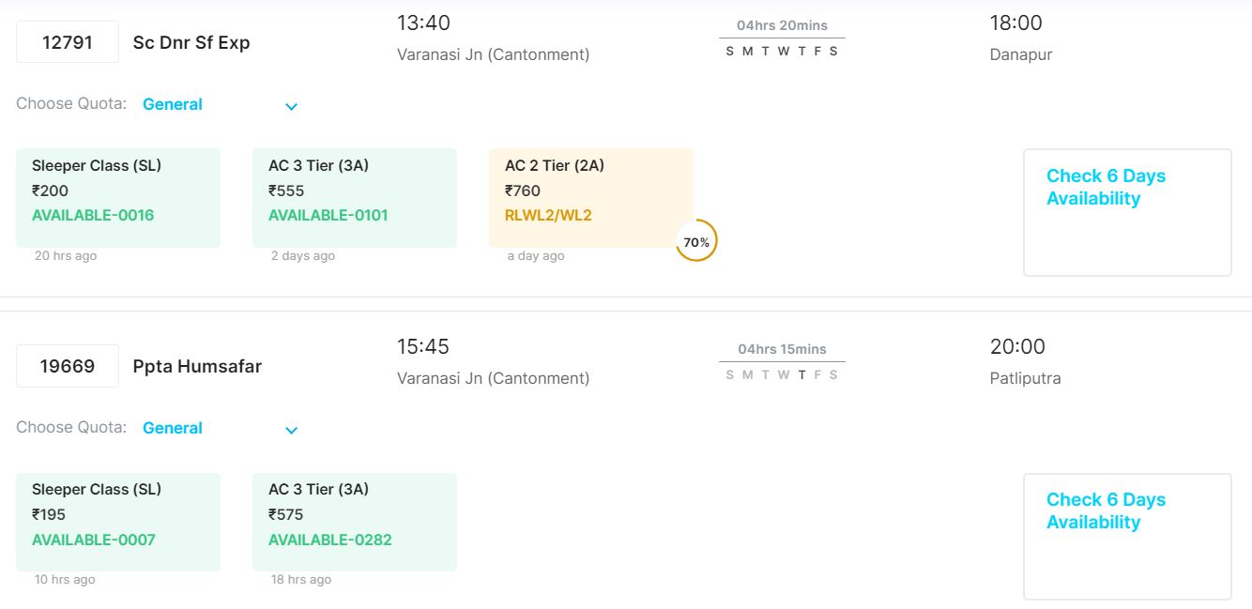
Task: Click train number box 12791
Action: pyautogui.click(x=68, y=42)
